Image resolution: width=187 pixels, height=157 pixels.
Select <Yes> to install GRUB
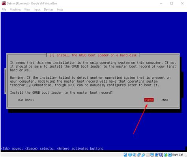point(149,100)
